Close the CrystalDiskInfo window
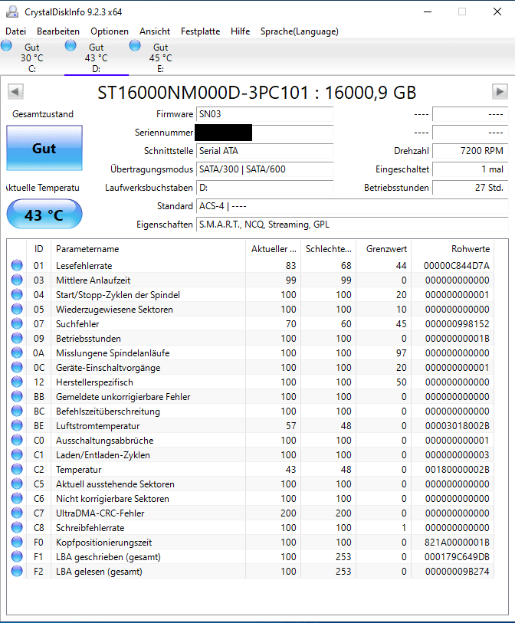This screenshot has width=515, height=623. click(x=497, y=11)
